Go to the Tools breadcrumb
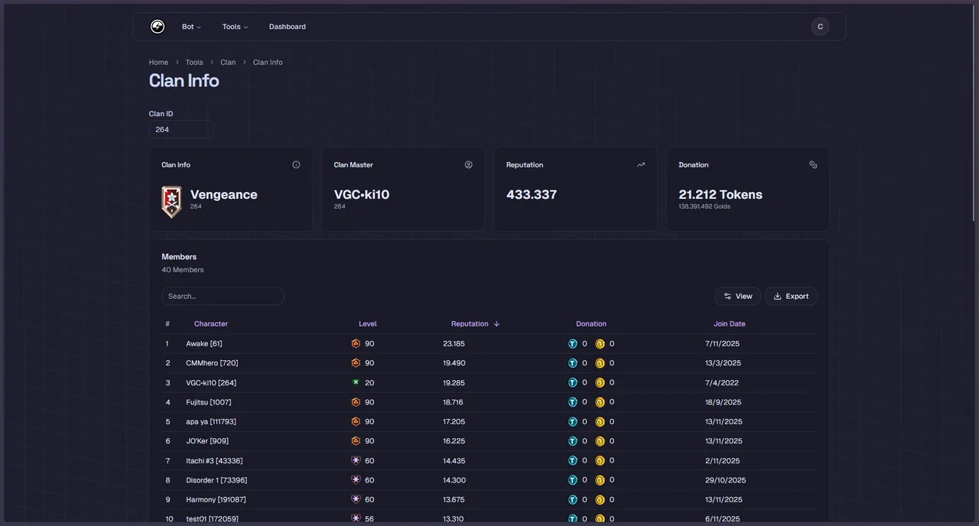Viewport: 979px width, 526px height. [x=194, y=63]
